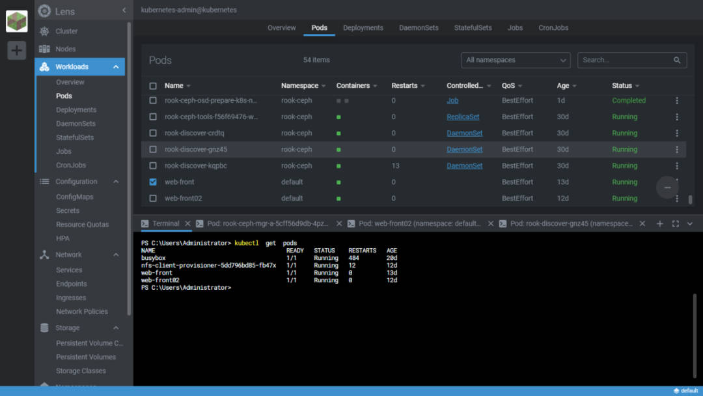This screenshot has width=703, height=396.
Task: Open row menu for rook-ceph-osd-prepare pod
Action: coord(677,100)
